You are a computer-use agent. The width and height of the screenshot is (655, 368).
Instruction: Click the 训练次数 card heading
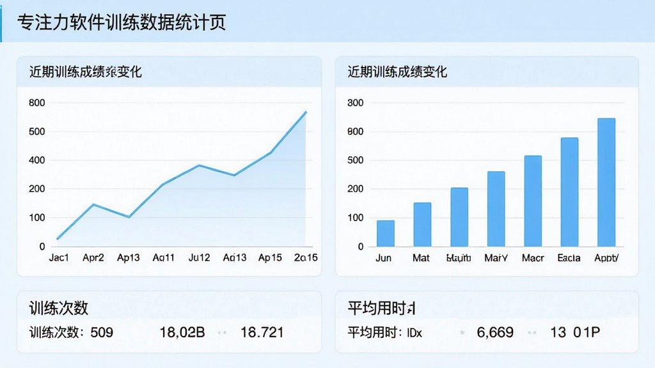[58, 309]
